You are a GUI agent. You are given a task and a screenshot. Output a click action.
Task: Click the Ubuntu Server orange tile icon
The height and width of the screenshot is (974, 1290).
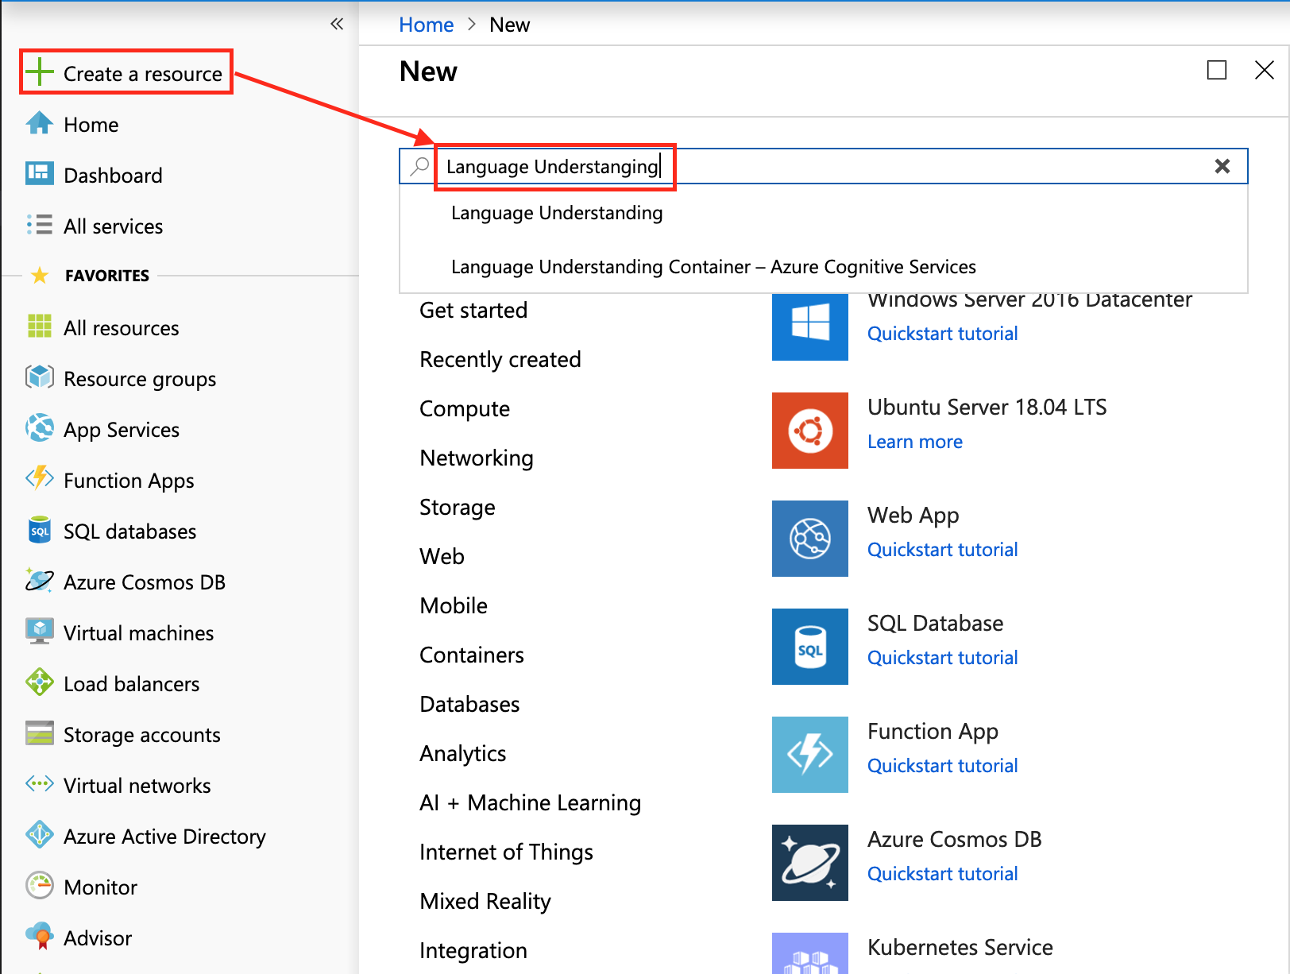(809, 431)
